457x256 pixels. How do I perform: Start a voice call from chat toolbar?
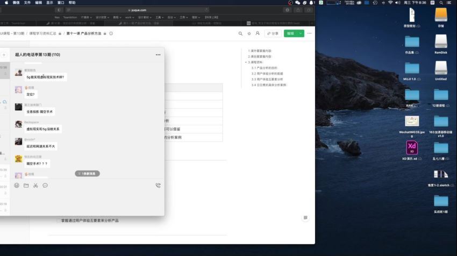pos(158,186)
